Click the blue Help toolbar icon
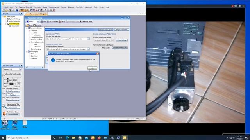The image size is (250, 140). pyautogui.click(x=17, y=10)
